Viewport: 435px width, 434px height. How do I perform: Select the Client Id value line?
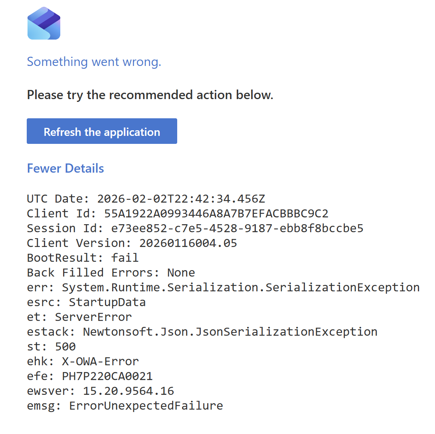pyautogui.click(x=178, y=214)
